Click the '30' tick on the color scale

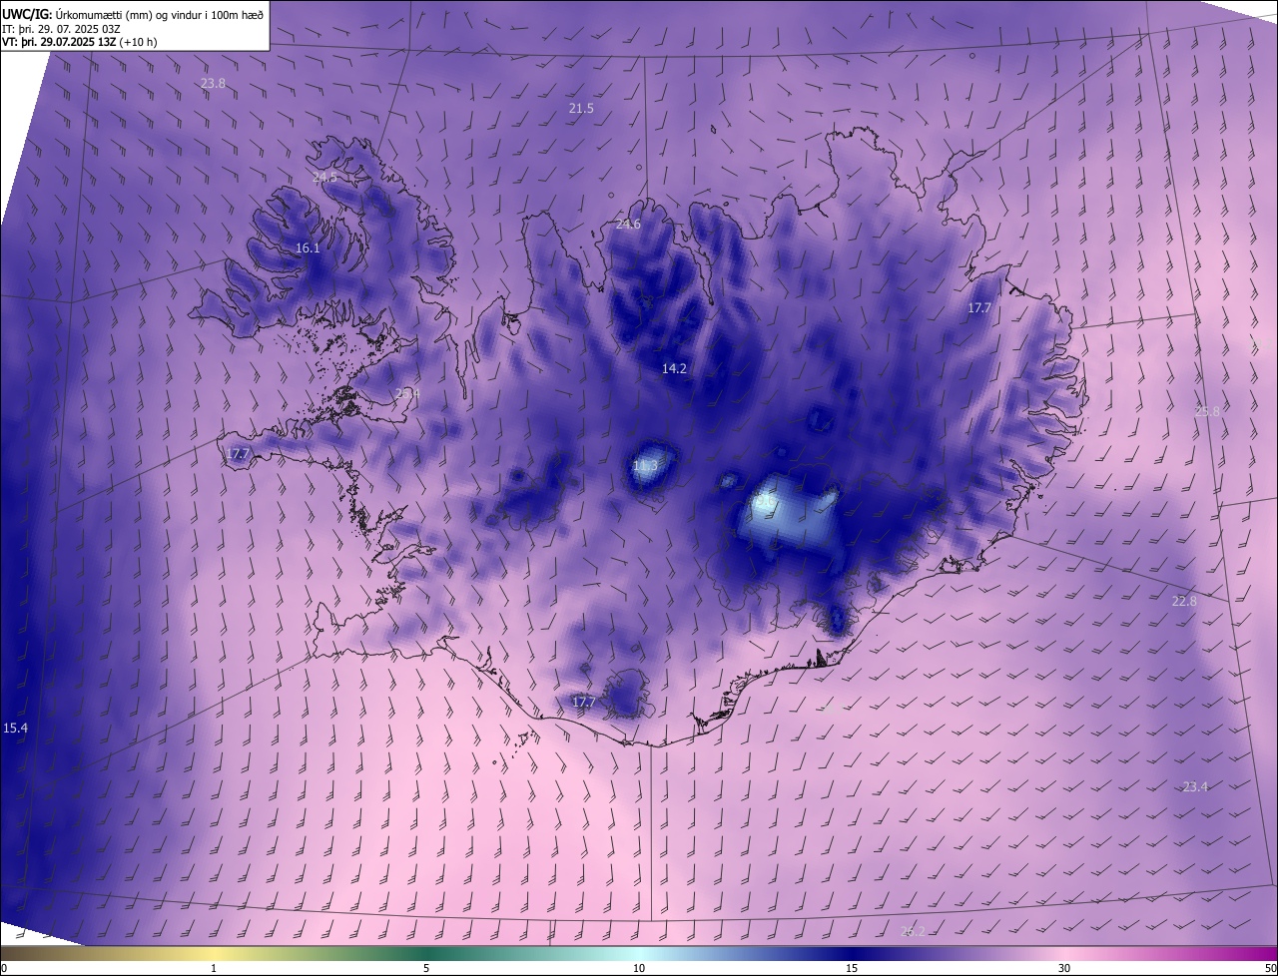tap(1064, 968)
